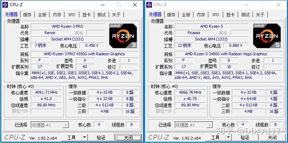This screenshot has width=288, height=143.
Task: Select SPD tab in right window
Action: click(x=215, y=15)
